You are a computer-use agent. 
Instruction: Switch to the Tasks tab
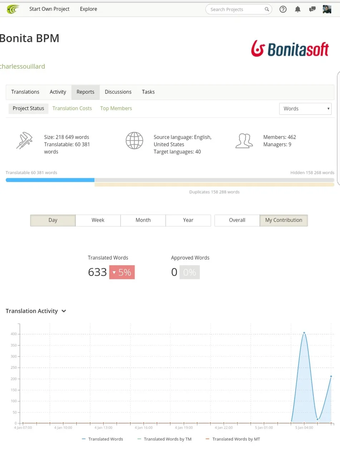coord(148,92)
